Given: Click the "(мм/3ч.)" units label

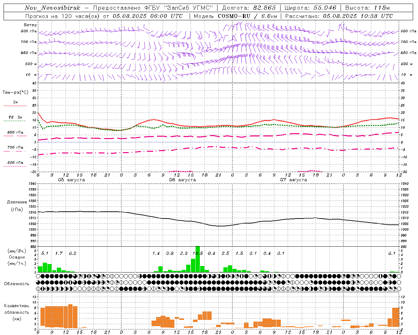Looking at the screenshot, I should [17, 251].
